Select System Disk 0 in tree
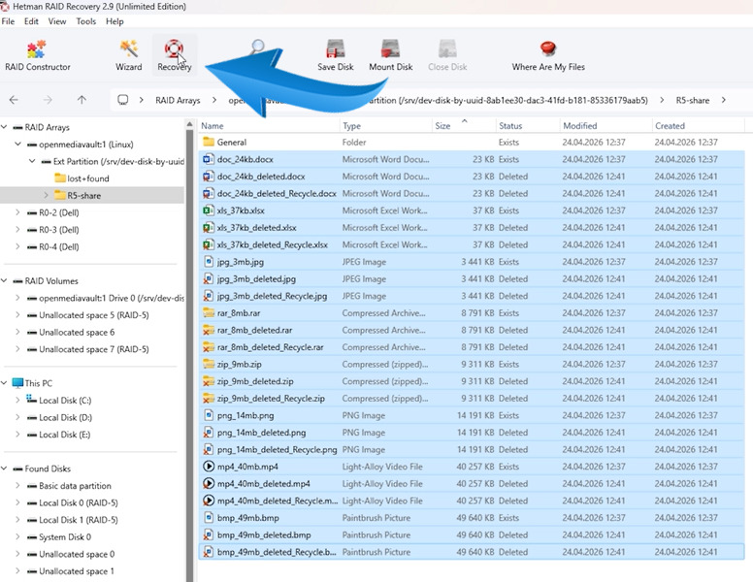This screenshot has height=582, width=753. [x=65, y=536]
